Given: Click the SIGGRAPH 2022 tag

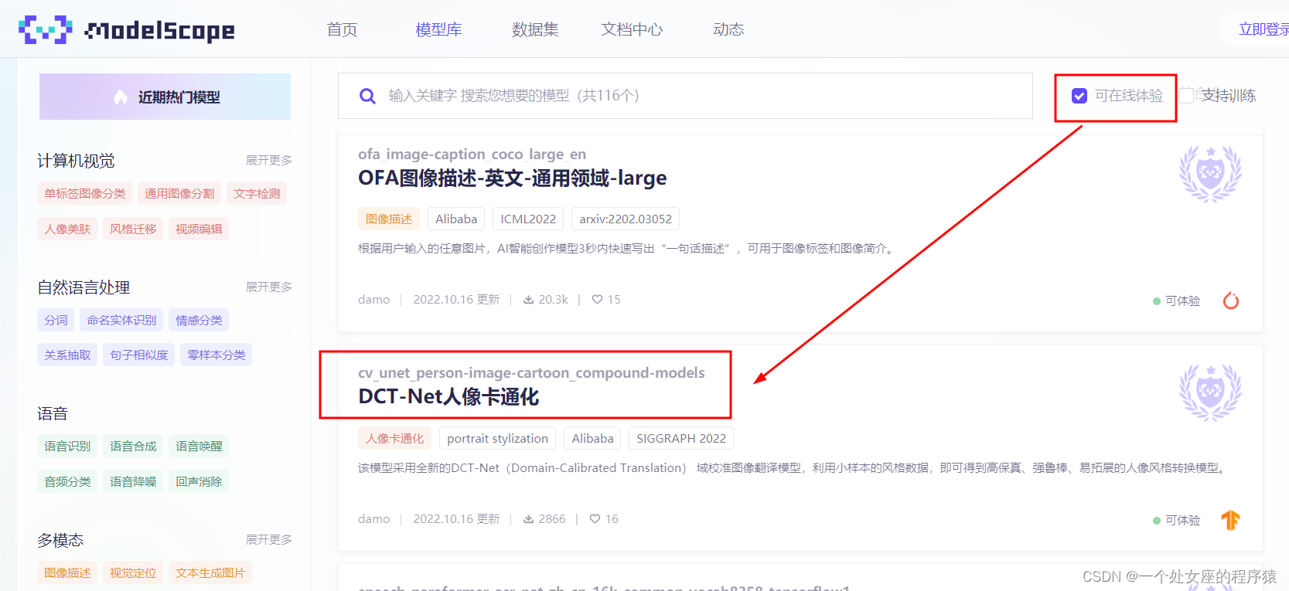Looking at the screenshot, I should tap(681, 438).
